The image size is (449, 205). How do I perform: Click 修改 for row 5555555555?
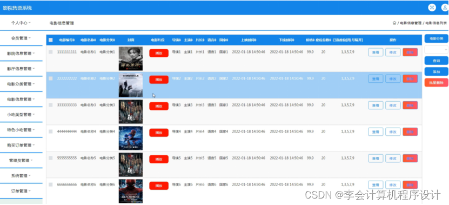tap(393, 158)
